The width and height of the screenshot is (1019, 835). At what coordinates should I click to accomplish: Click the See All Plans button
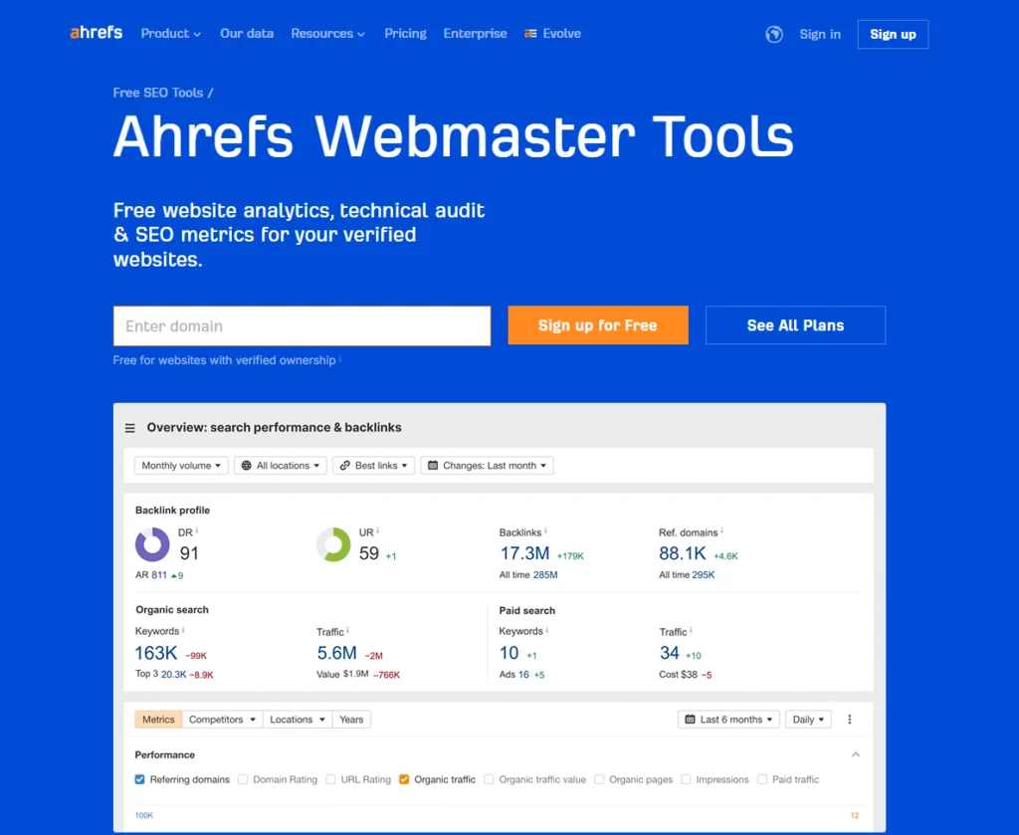point(795,324)
